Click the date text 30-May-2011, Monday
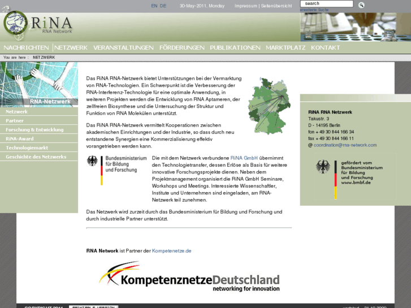411x308 pixels. coord(202,6)
